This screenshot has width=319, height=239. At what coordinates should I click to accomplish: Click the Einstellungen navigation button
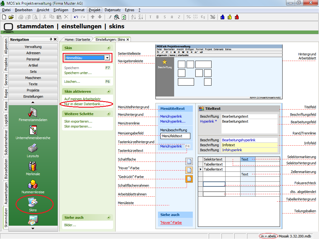click(x=33, y=96)
